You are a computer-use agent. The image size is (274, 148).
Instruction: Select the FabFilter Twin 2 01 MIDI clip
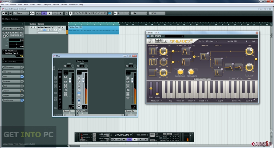click(94, 30)
